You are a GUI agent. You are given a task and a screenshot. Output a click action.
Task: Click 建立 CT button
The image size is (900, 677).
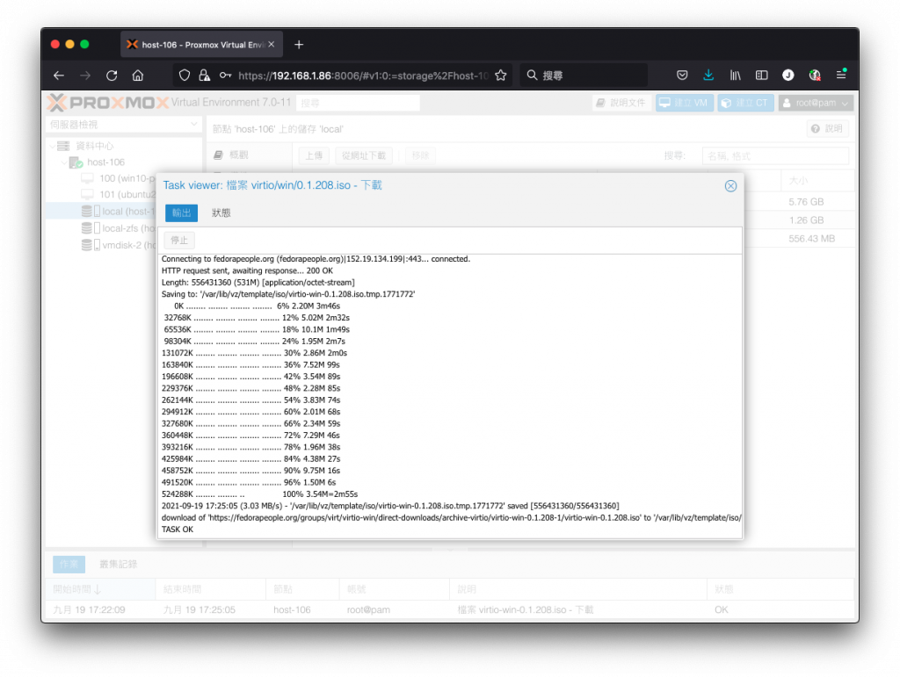[744, 103]
